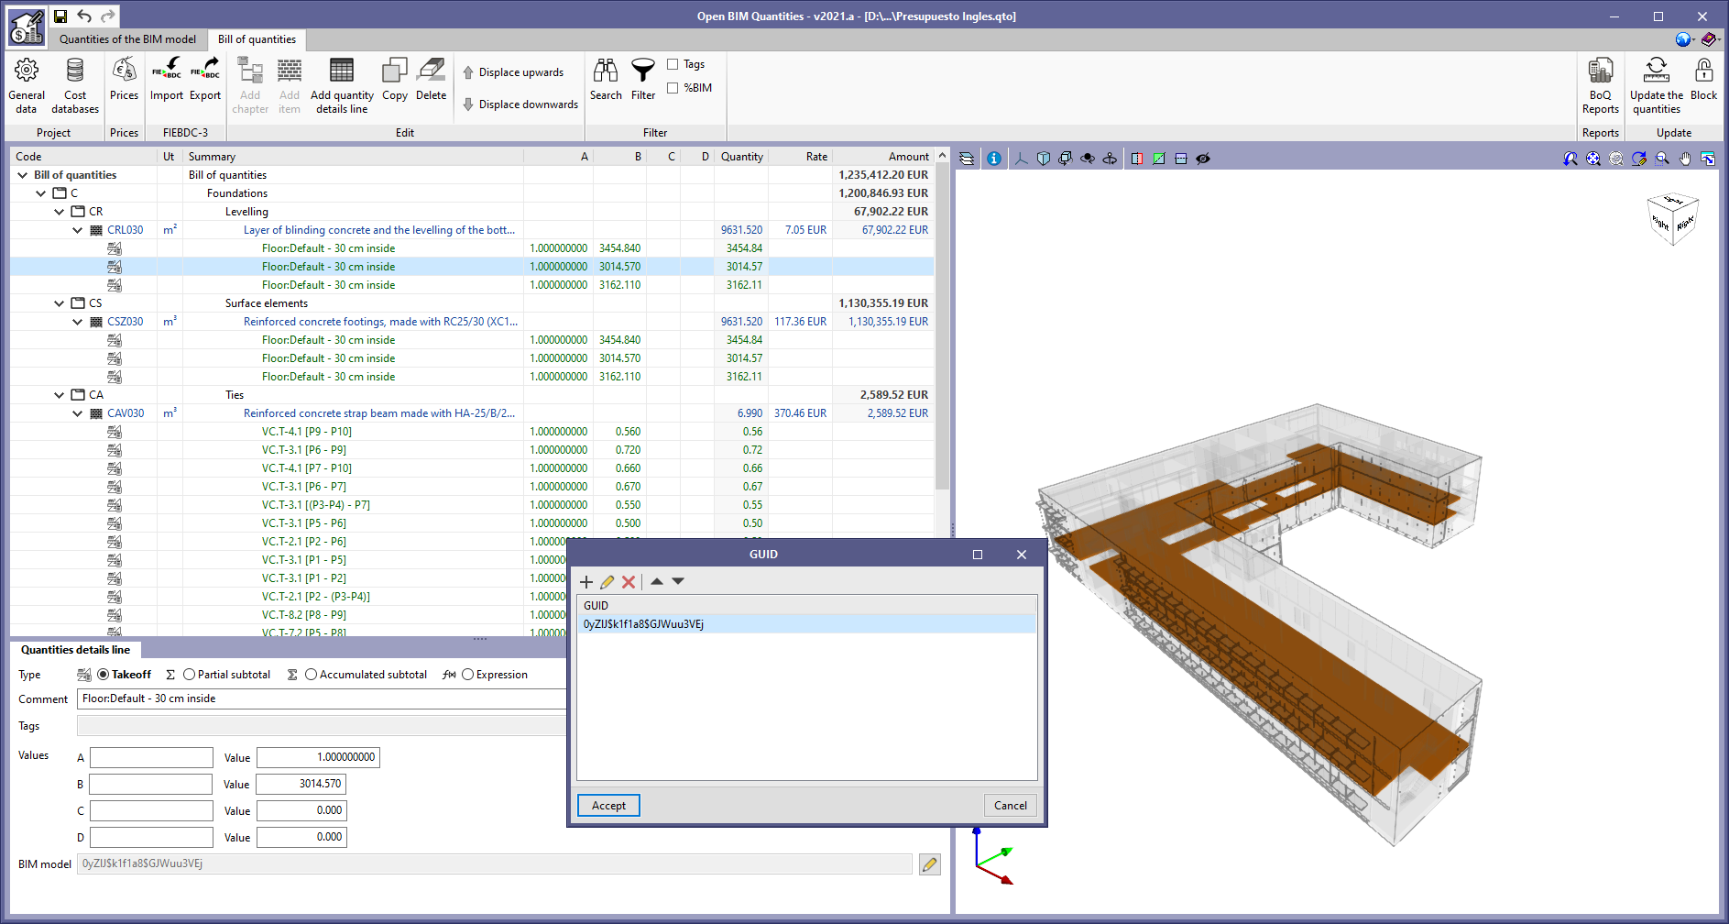The width and height of the screenshot is (1729, 924).
Task: Toggle hidden elements eye icon in 3D toolbar
Action: click(1203, 159)
